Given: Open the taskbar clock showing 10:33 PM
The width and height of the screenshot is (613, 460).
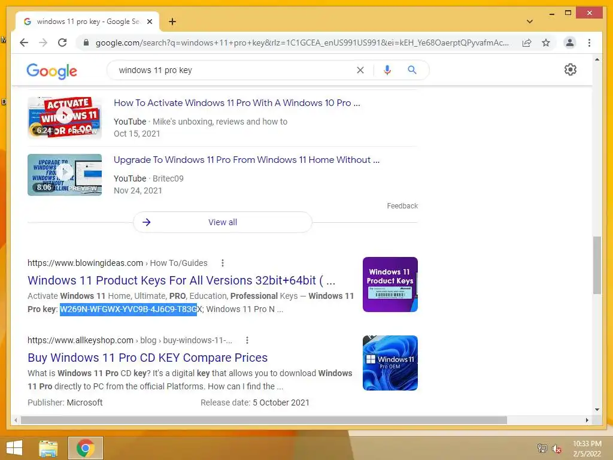Looking at the screenshot, I should [587, 448].
